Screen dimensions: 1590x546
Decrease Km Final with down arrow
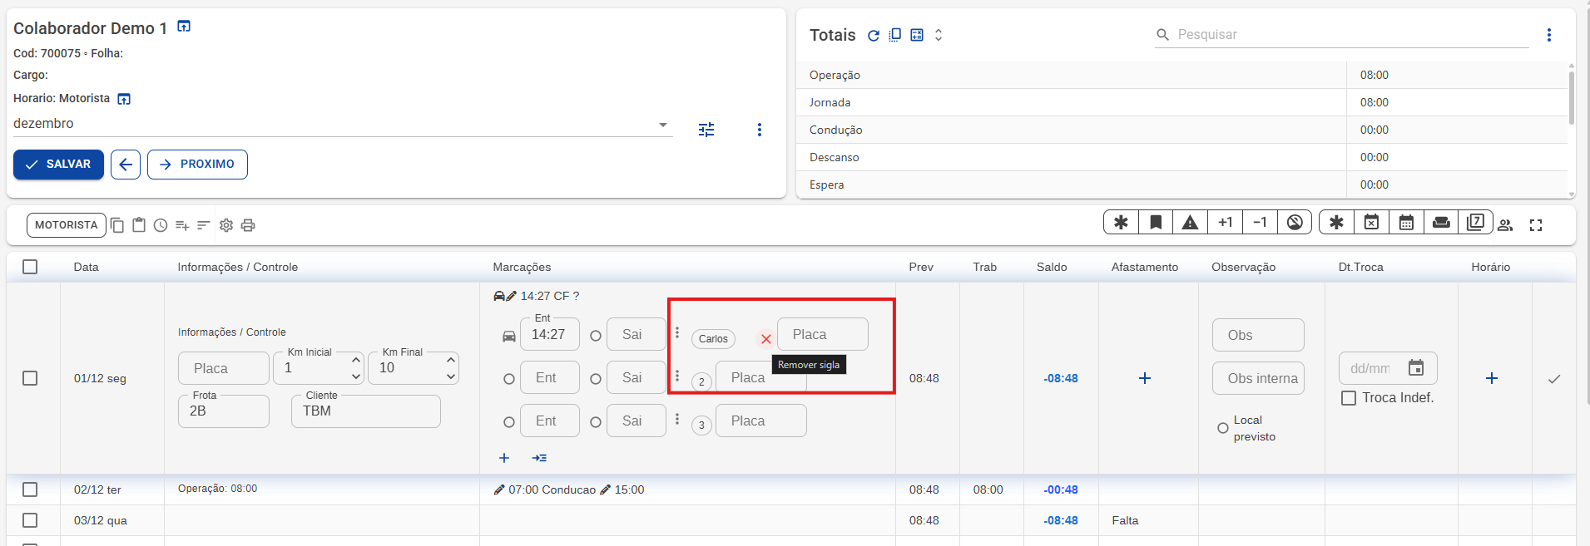tap(451, 376)
